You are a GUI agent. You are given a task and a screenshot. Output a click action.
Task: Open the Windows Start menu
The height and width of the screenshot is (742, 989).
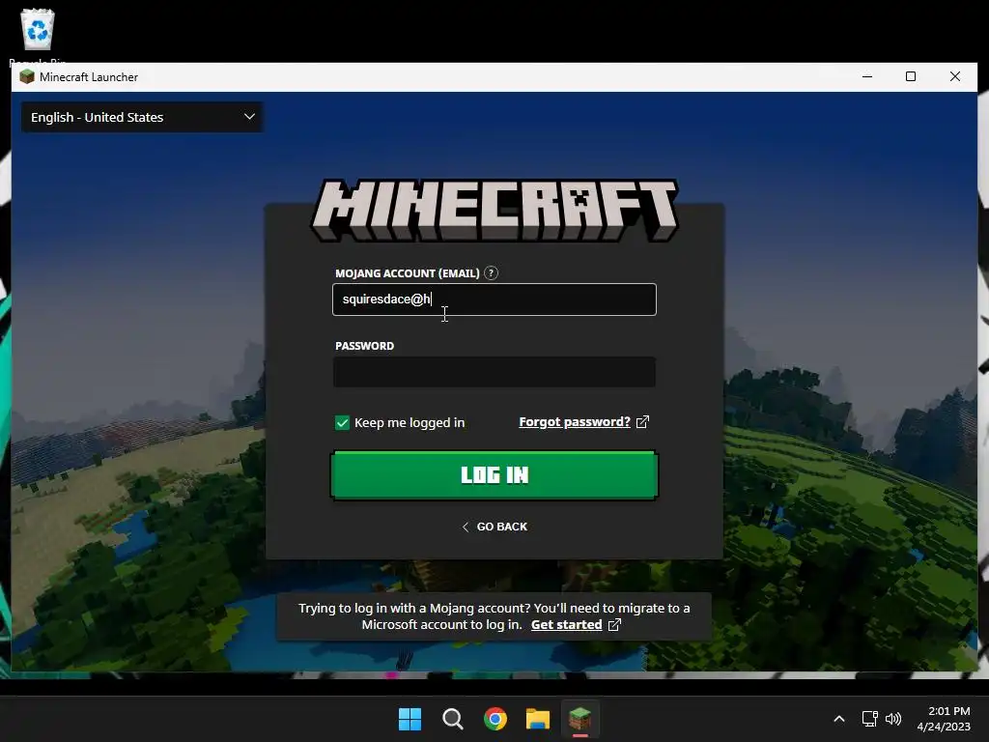(x=410, y=719)
